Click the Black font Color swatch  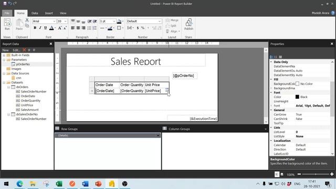(x=297, y=97)
